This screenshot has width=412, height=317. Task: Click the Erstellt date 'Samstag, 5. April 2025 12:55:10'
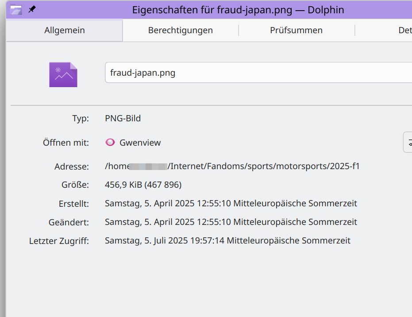[x=168, y=204]
